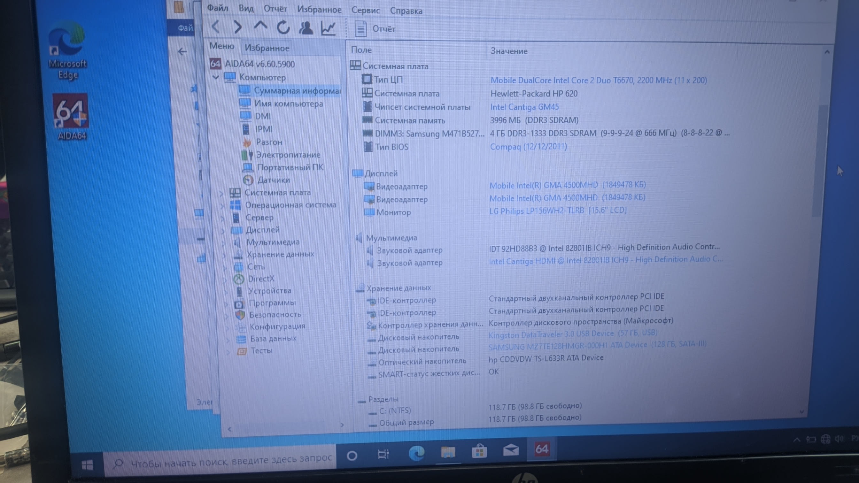This screenshot has height=483, width=859.
Task: Open Intel Cantiga GM45 chipset link
Action: 524,107
